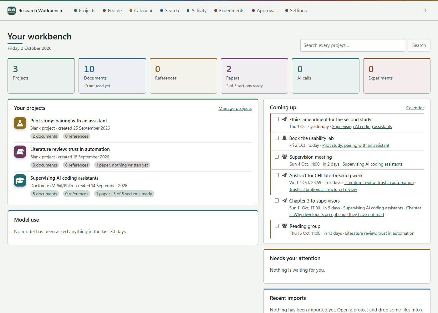Open the AI calls stat card
Screen dimensions: 438x313
pos(326,76)
